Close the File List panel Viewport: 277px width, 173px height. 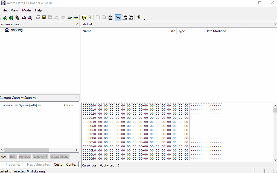point(275,24)
